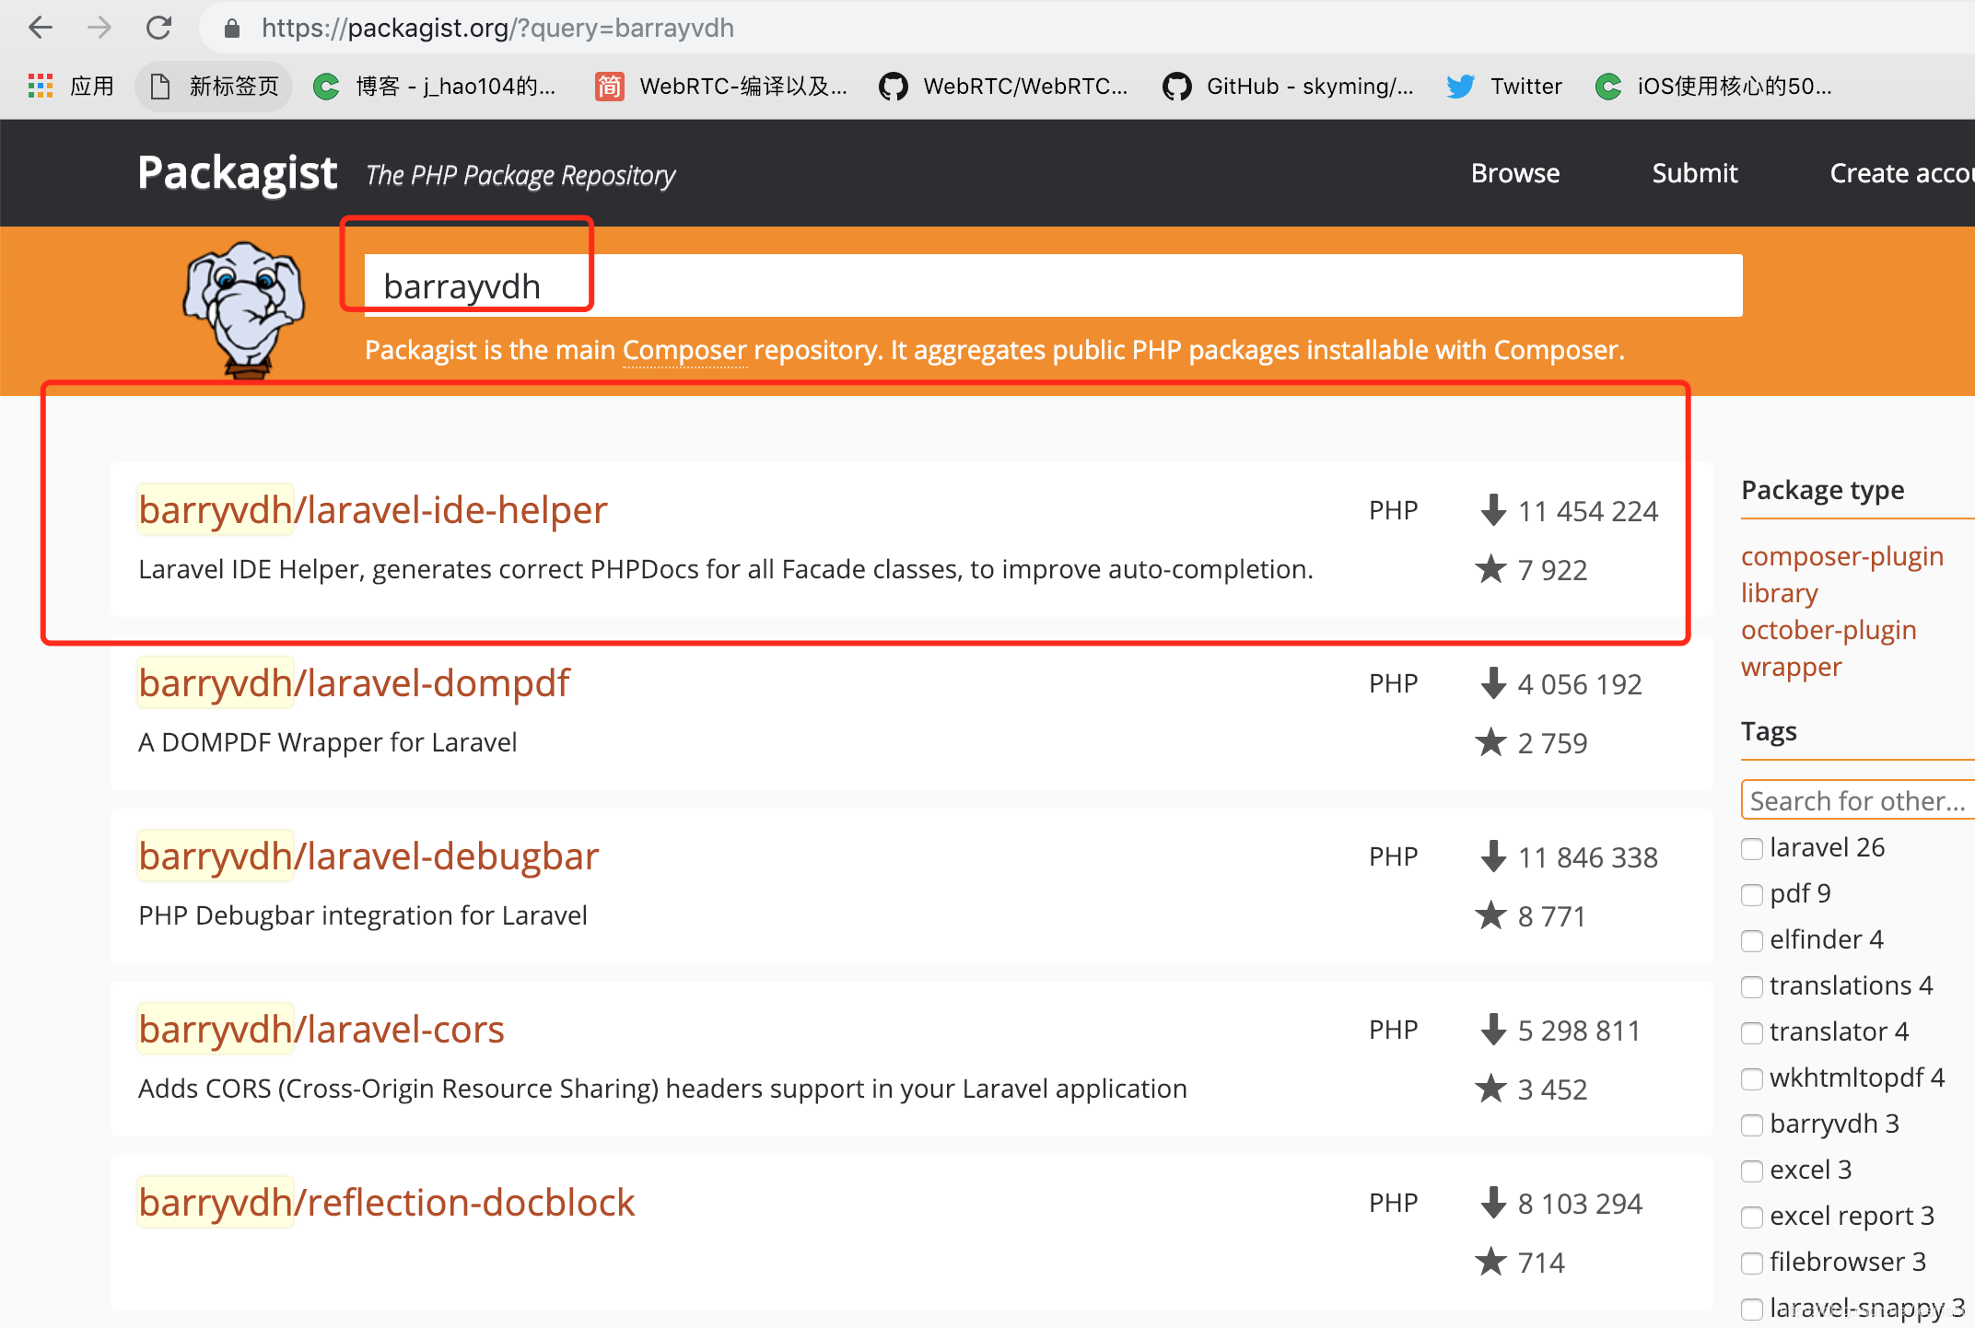Open the iOS使用核心的50 bookmark
This screenshot has height=1328, width=1975.
[1713, 87]
